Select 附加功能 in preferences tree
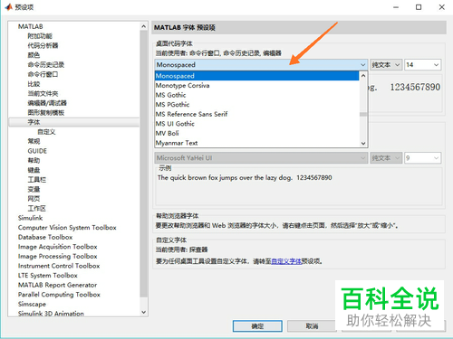The image size is (453, 339). click(40, 36)
